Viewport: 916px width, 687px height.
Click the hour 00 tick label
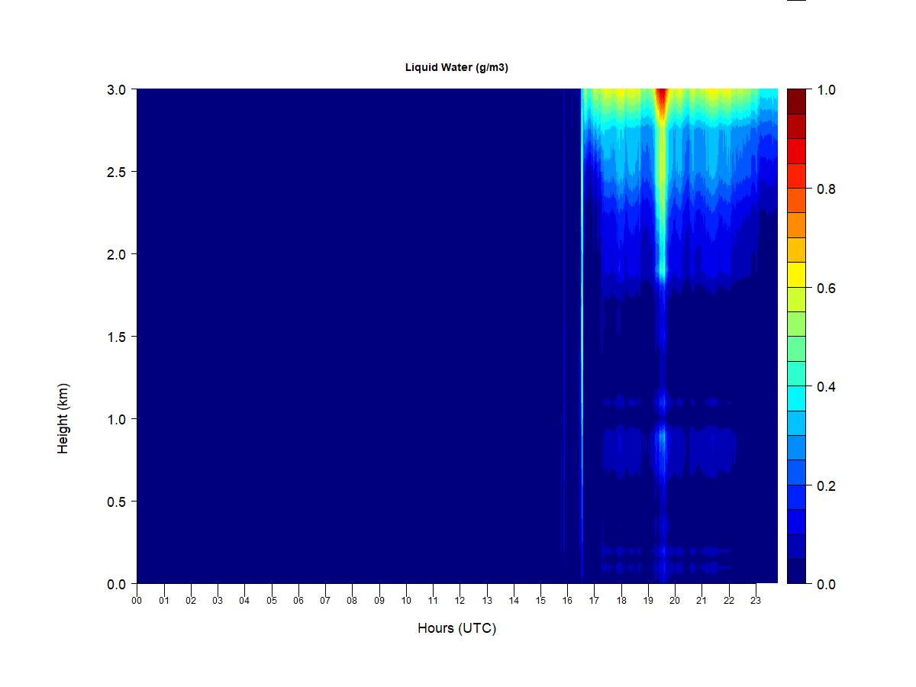pos(137,600)
